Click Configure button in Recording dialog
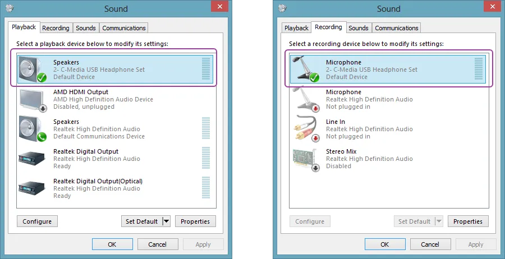 click(310, 221)
